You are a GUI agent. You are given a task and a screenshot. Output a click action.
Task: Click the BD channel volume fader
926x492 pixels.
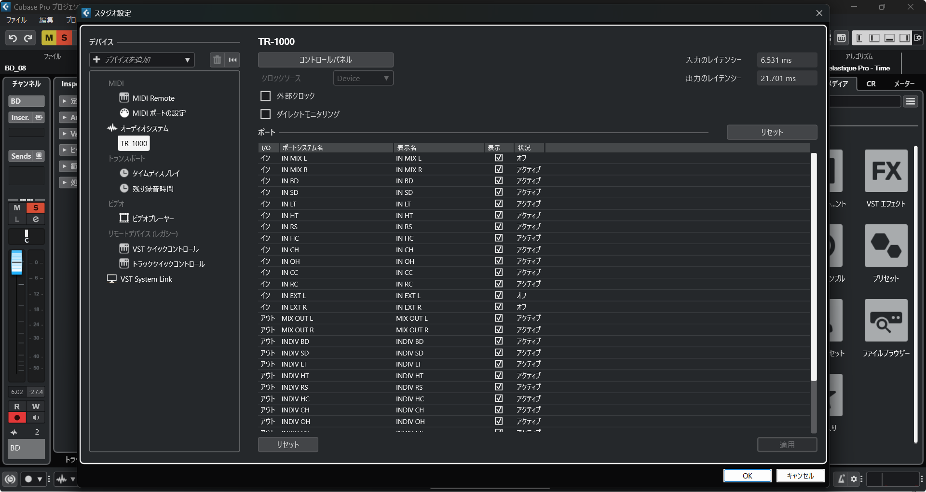pyautogui.click(x=16, y=262)
